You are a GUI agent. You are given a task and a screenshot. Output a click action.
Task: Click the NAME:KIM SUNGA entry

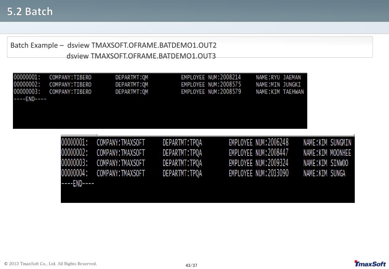[x=324, y=173]
